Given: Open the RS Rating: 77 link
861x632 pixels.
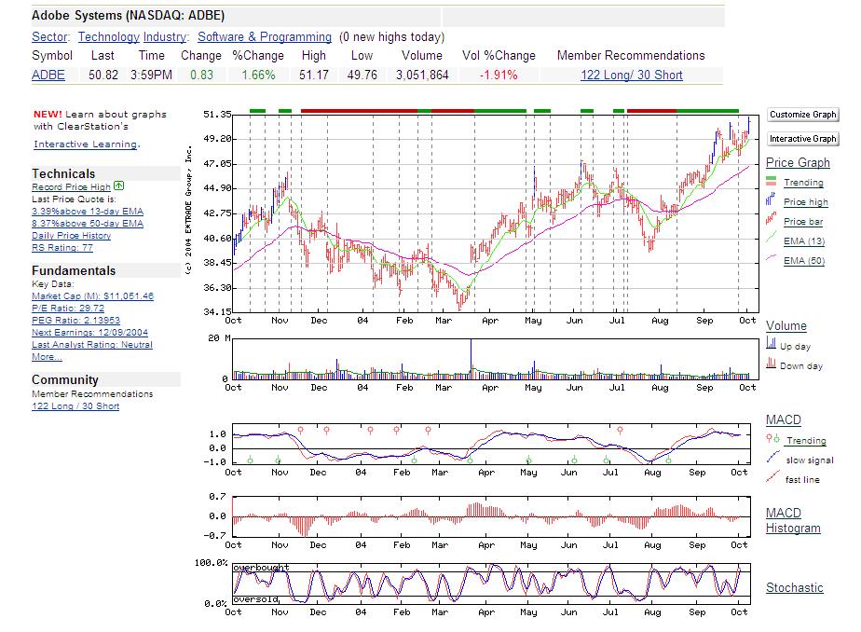Looking at the screenshot, I should (62, 247).
